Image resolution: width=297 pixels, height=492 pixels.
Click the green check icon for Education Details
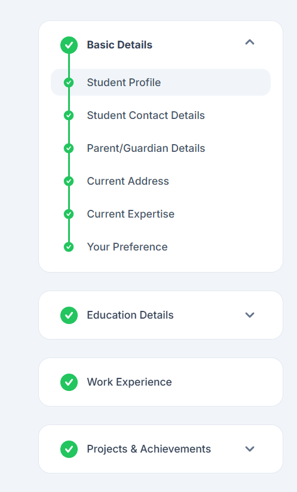click(69, 315)
